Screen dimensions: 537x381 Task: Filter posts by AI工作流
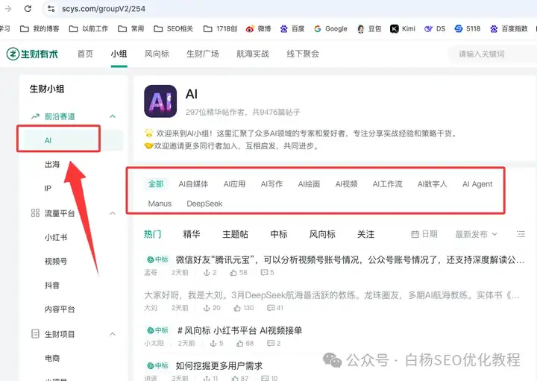387,184
